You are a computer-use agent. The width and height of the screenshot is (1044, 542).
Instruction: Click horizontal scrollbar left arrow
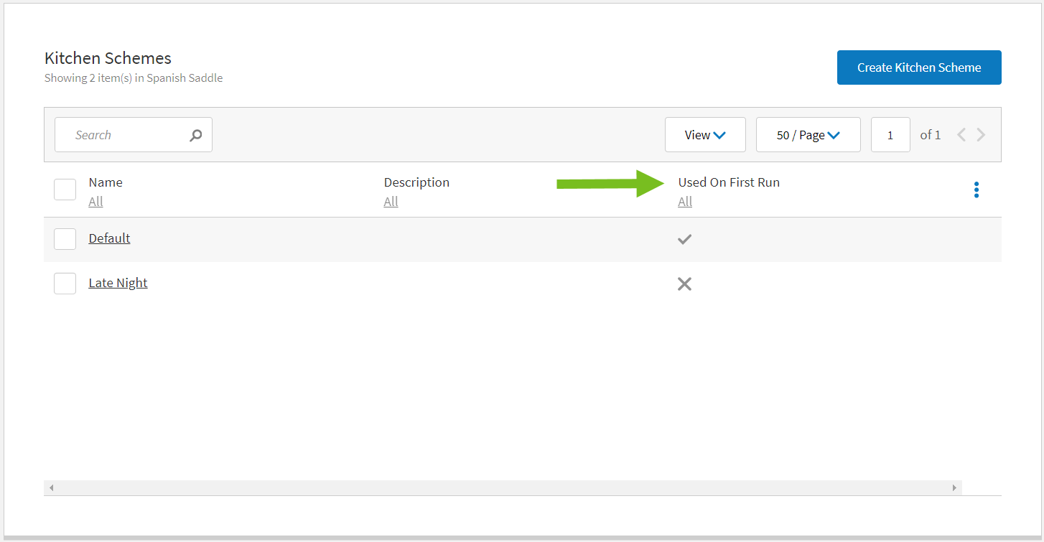pos(51,488)
